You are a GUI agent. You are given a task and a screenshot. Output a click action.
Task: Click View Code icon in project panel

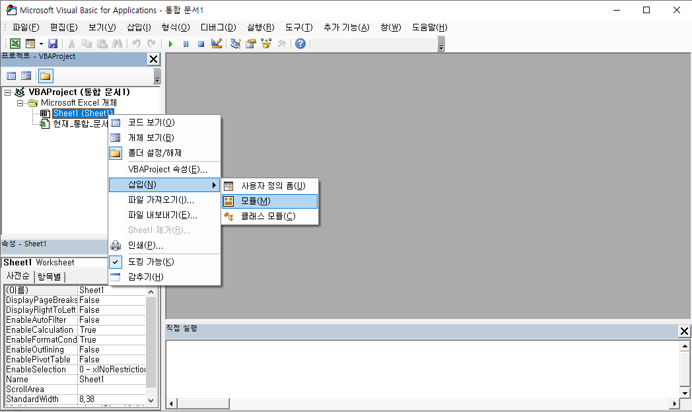click(x=11, y=77)
